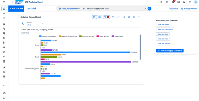Screen dimensions: 199x101
Task: Select the Drink Deluxe Supermarket bar 163.83
Action: [x=46, y=41]
